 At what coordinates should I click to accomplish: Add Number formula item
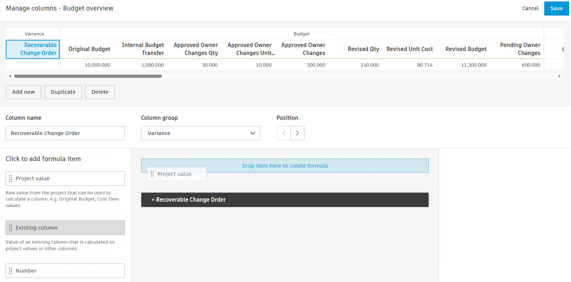65,271
